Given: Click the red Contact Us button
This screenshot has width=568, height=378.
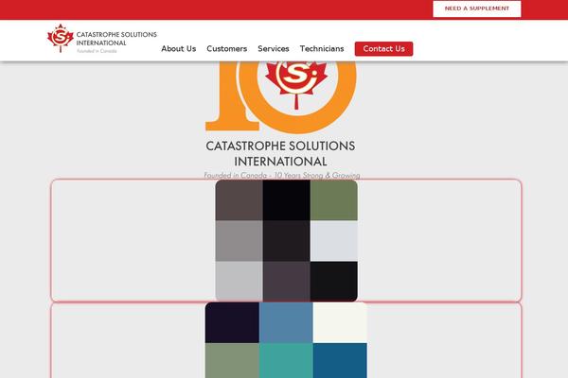Looking at the screenshot, I should (x=383, y=49).
